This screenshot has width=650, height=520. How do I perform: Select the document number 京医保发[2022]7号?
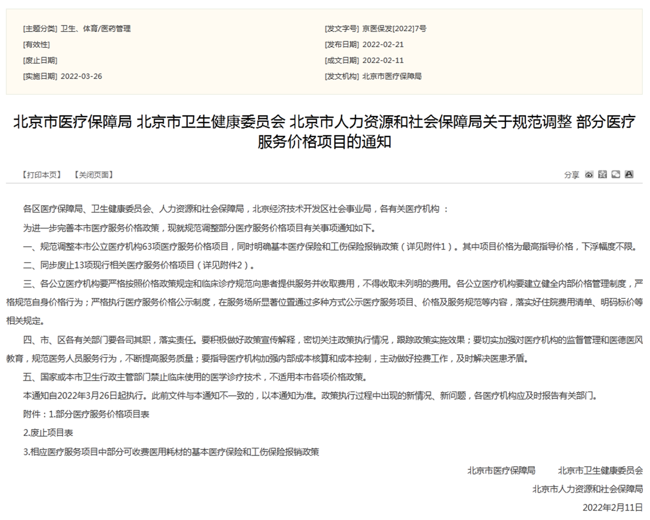(x=394, y=29)
